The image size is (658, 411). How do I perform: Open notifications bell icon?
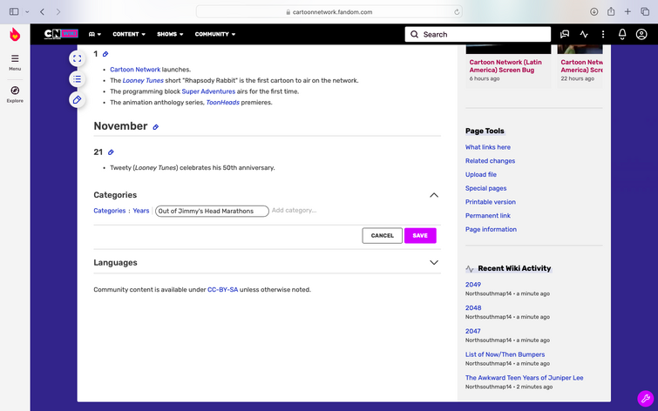622,34
